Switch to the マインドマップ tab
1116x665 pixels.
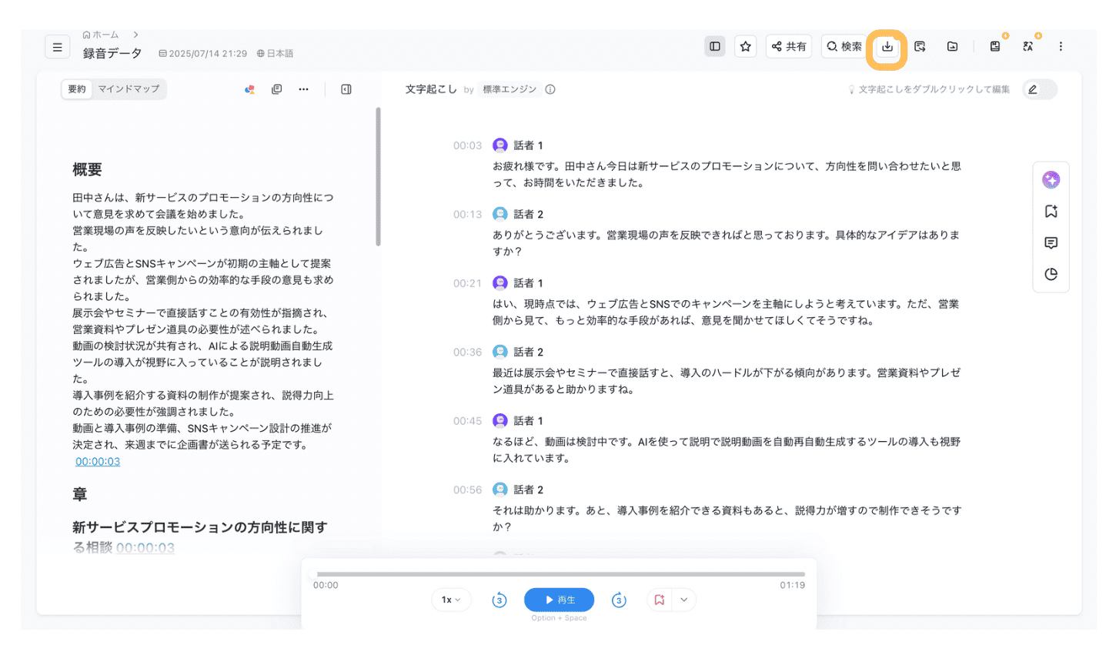[x=129, y=89]
